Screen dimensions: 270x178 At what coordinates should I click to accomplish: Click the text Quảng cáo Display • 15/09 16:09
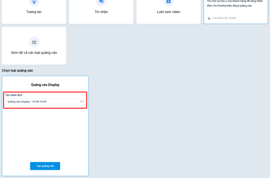(x=27, y=102)
